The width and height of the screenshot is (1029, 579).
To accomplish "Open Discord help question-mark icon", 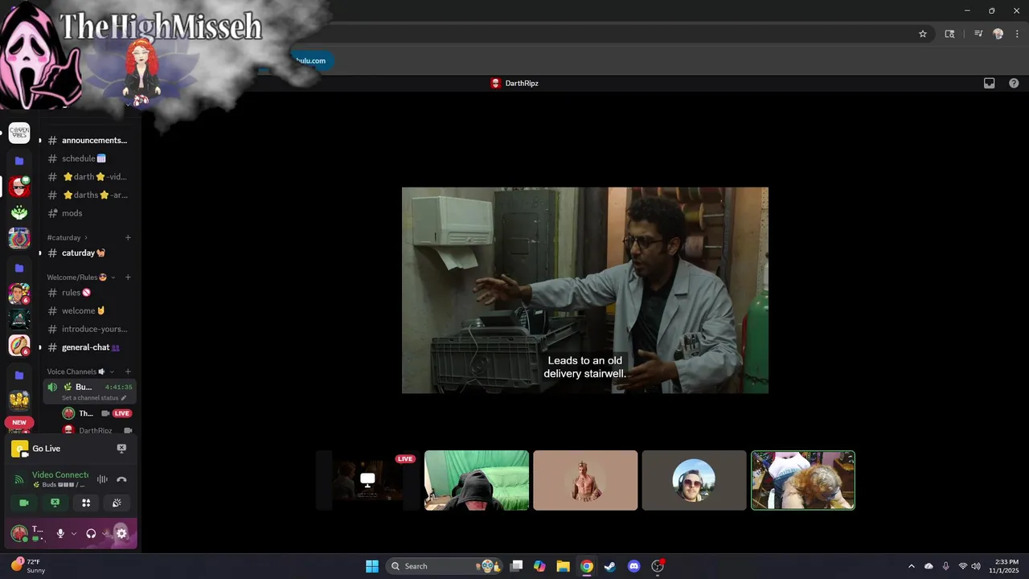I will (x=1014, y=83).
